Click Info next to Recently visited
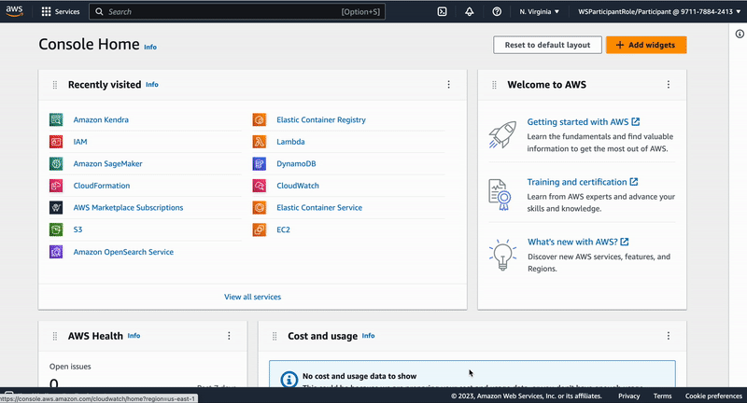The image size is (747, 403). coord(152,84)
